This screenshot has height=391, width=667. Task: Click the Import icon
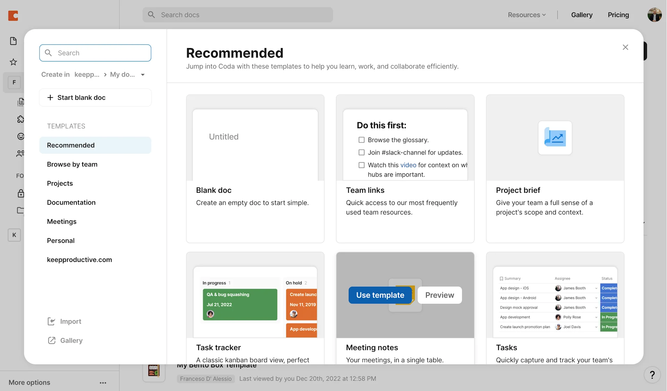click(x=51, y=321)
